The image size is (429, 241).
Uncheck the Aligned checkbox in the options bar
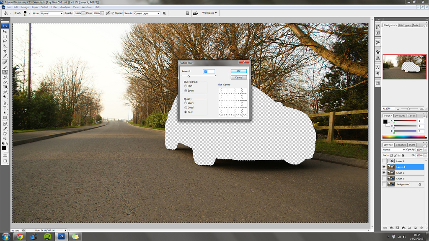113,13
